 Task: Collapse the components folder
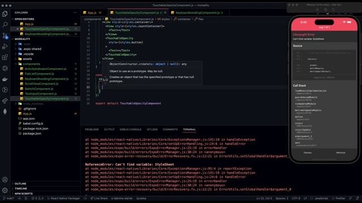pos(32,64)
